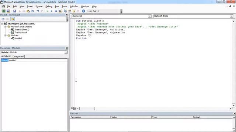Click the Cut scissors icon
This screenshot has width=236, height=132.
coord(20,11)
